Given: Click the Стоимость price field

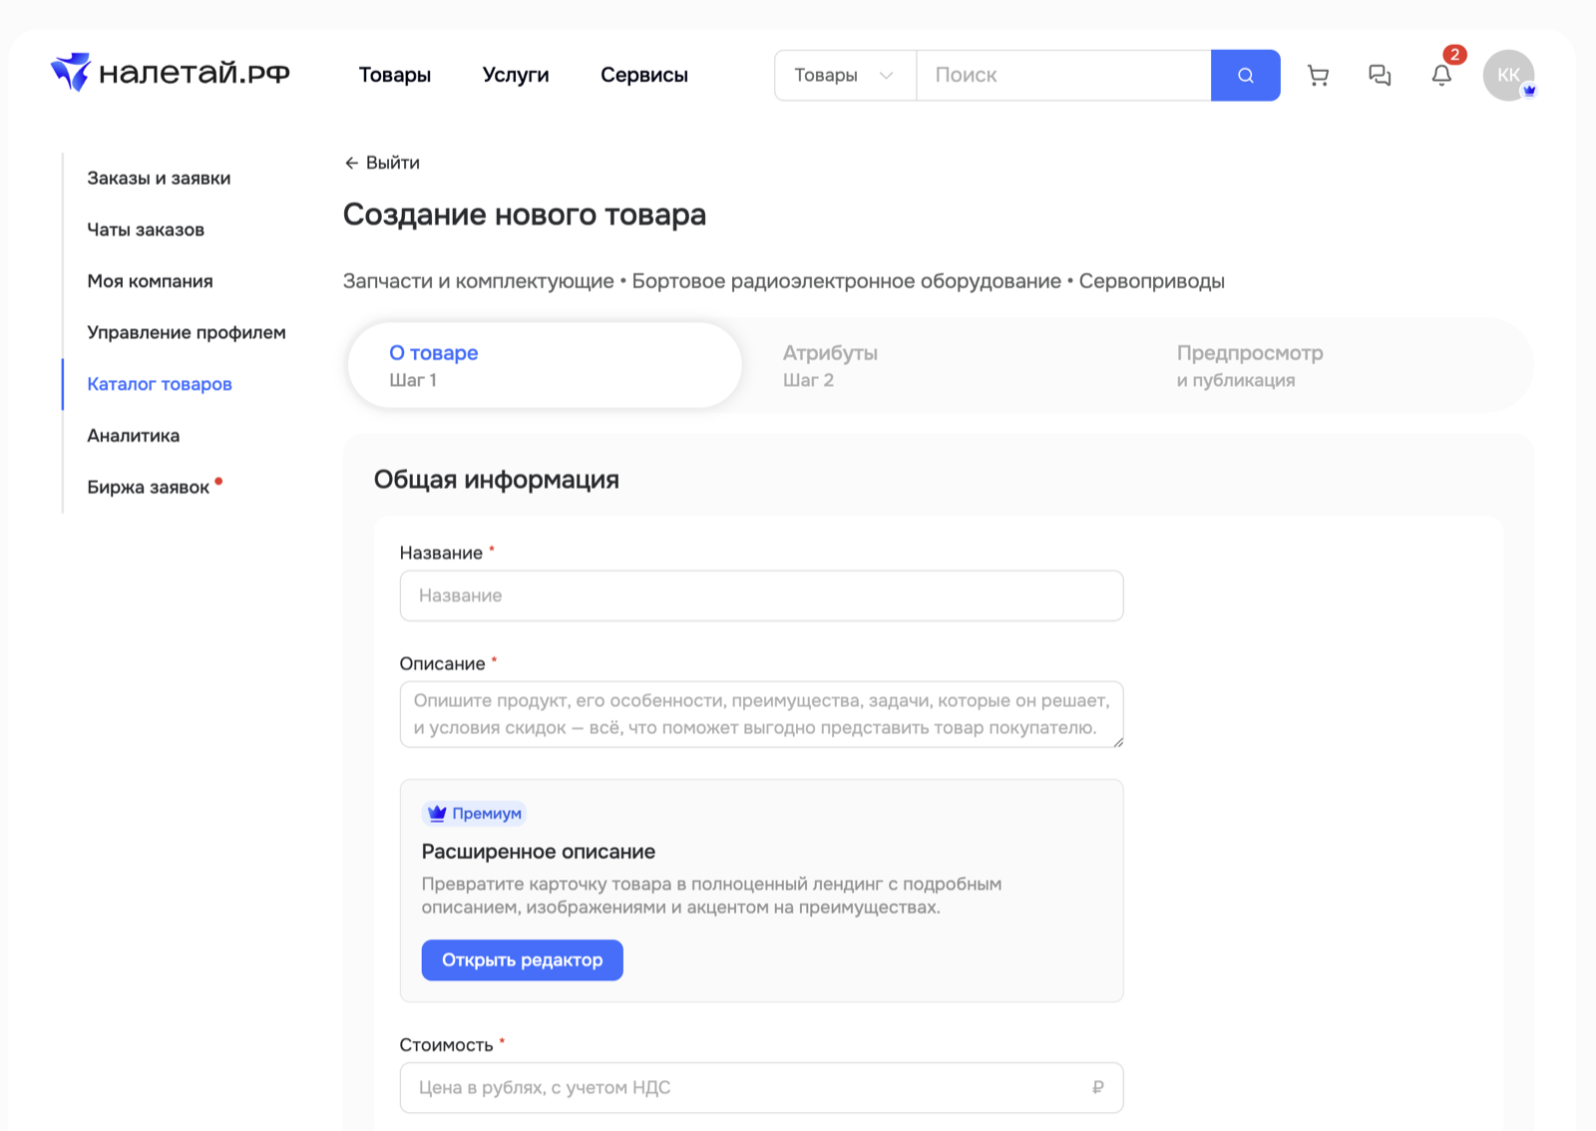Looking at the screenshot, I should click(x=761, y=1087).
